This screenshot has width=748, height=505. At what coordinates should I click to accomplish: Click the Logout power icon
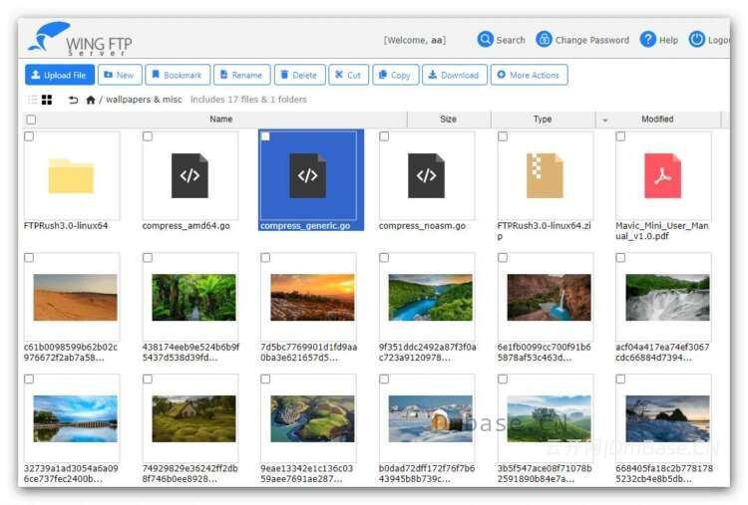(x=696, y=39)
